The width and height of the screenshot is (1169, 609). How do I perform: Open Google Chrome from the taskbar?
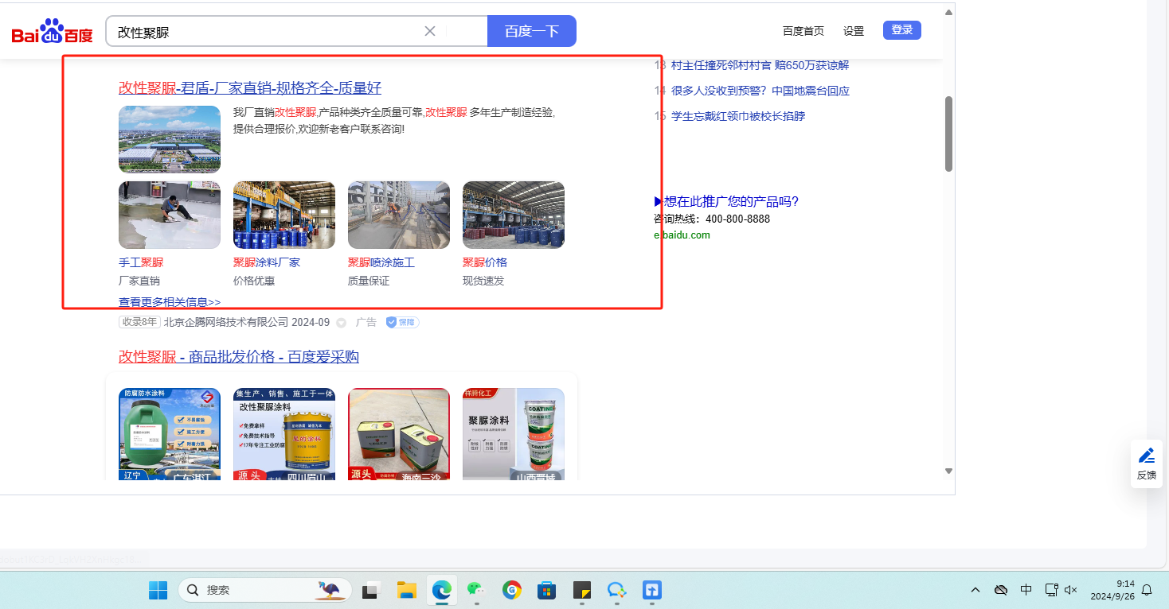pyautogui.click(x=511, y=591)
